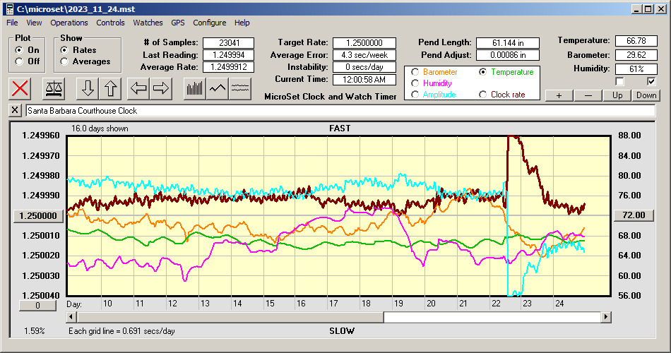Open the GPS menu
The height and width of the screenshot is (353, 671).
coord(177,23)
